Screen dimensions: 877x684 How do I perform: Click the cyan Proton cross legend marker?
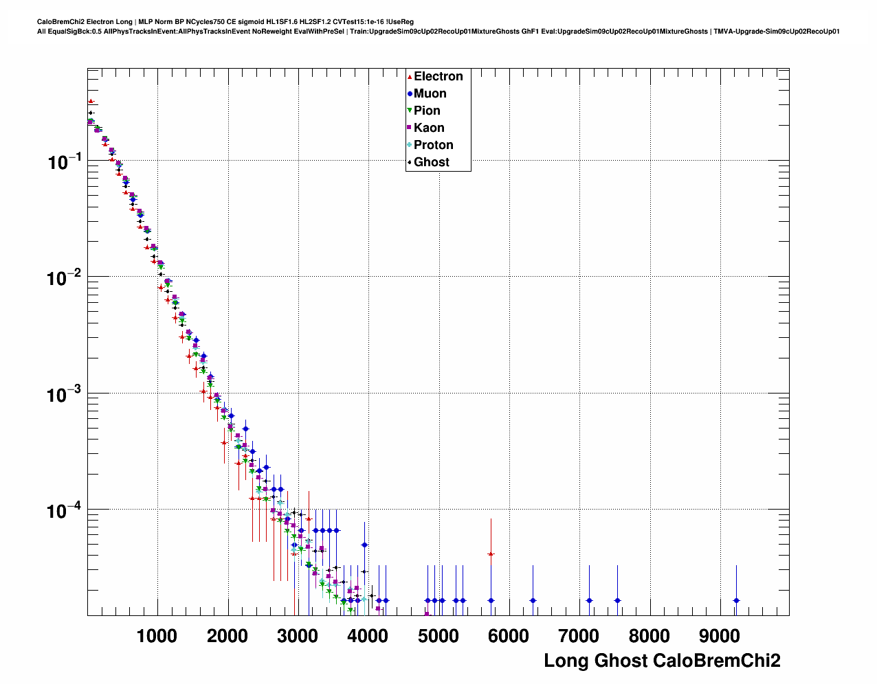[x=410, y=145]
